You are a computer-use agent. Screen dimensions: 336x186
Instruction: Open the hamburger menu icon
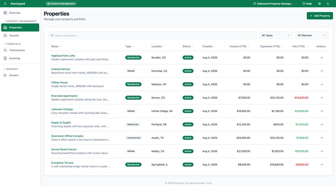[5, 4]
